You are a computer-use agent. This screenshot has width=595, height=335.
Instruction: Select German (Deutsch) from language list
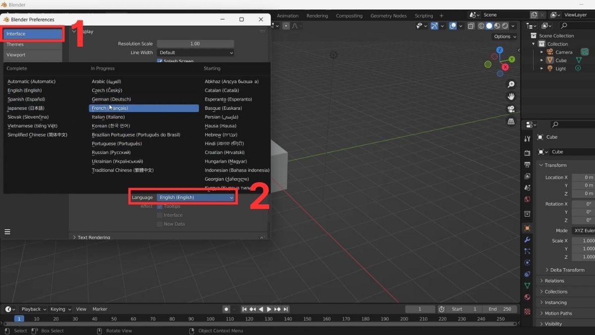pyautogui.click(x=112, y=99)
